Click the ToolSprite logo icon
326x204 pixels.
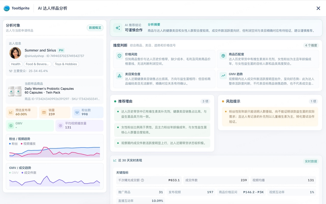coord(7,8)
